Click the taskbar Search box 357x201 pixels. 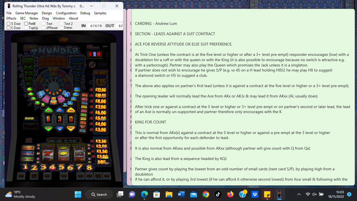pos(99,194)
